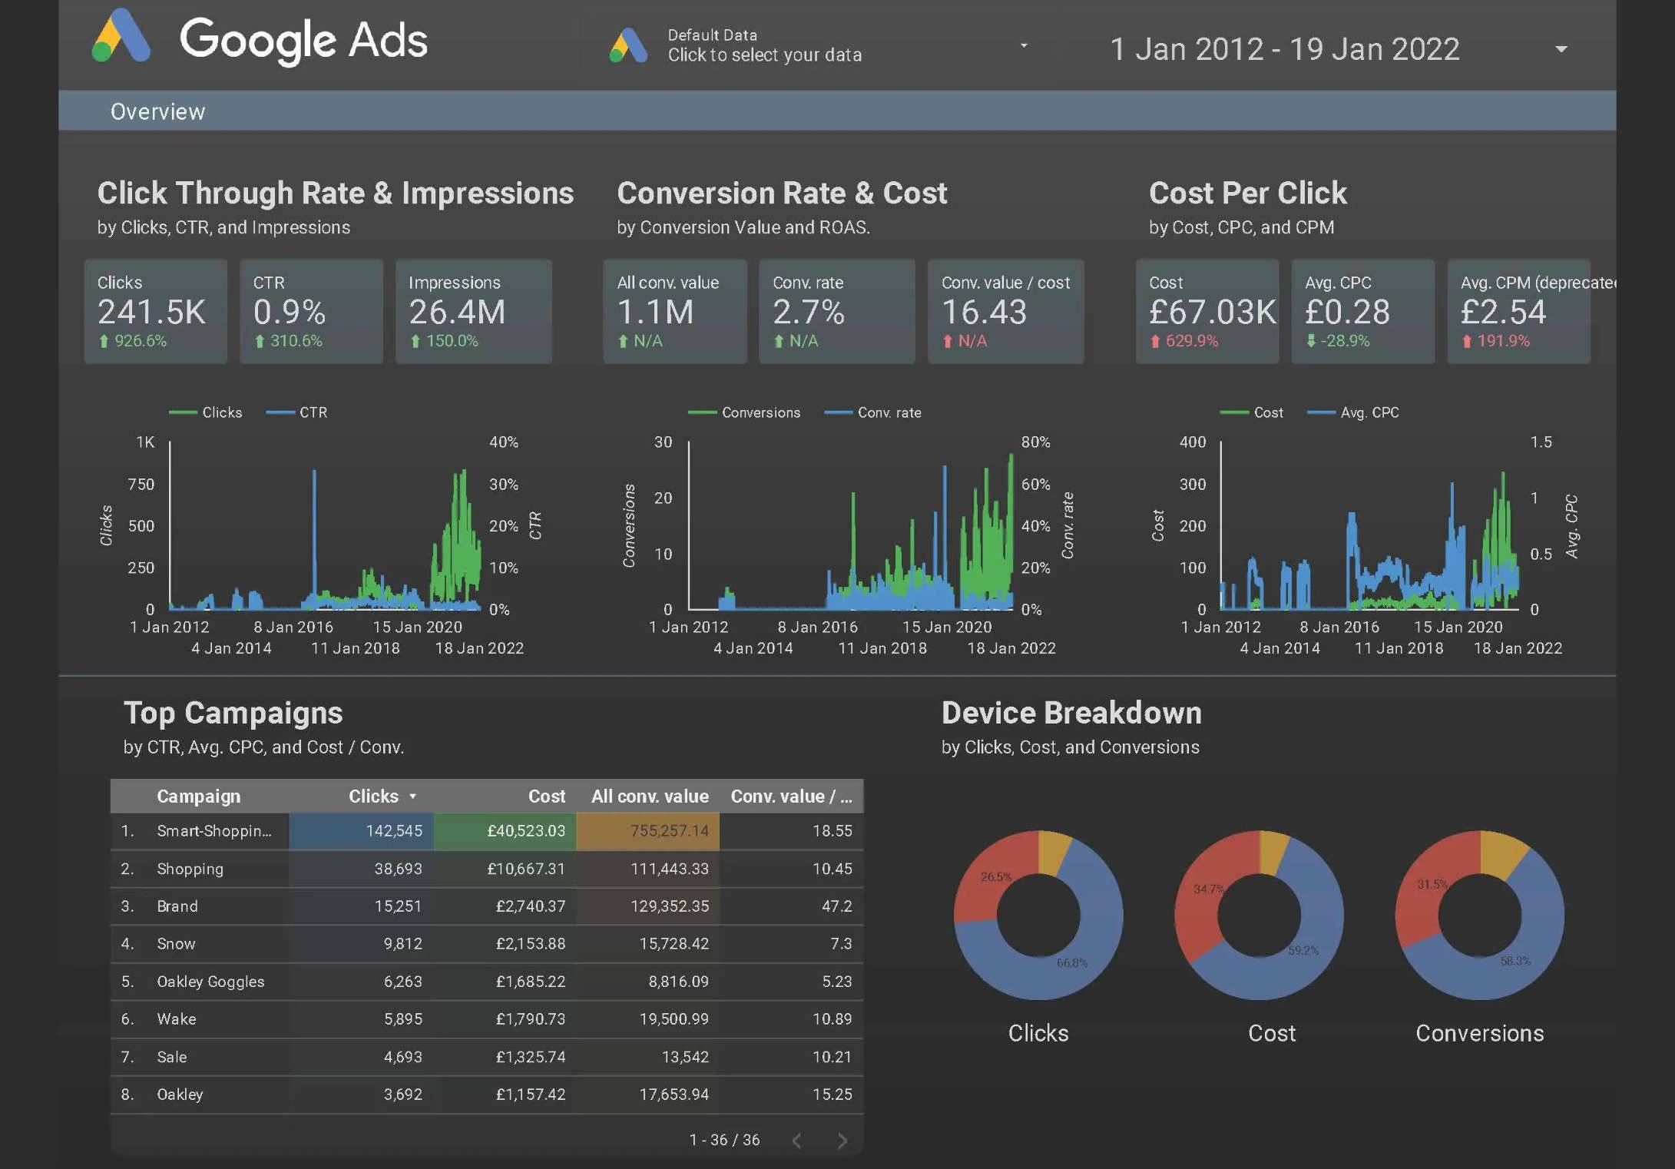Image resolution: width=1675 pixels, height=1169 pixels.
Task: Sort by Conv. value / ... column header
Action: coord(791,796)
